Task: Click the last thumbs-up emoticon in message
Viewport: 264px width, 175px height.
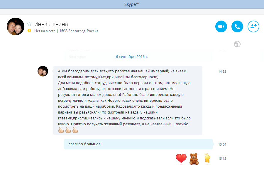Action: 75,130
